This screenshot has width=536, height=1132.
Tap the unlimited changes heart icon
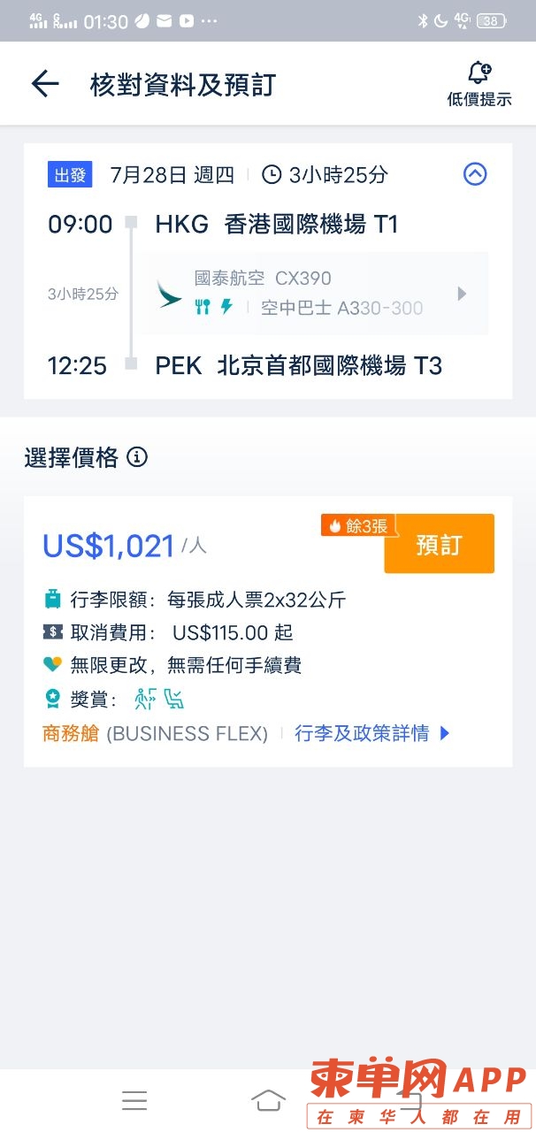point(53,664)
